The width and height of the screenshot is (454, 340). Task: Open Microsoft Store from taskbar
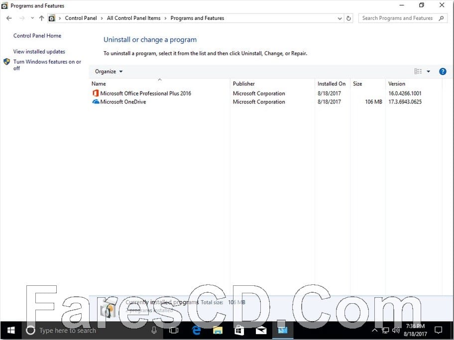click(239, 330)
